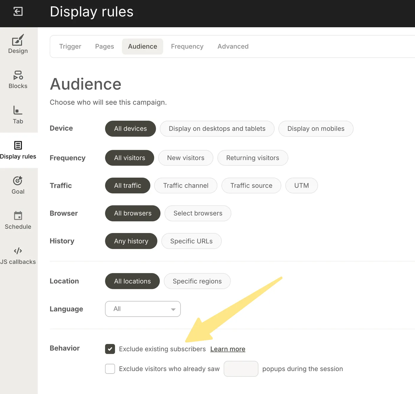The image size is (415, 394).
Task: Click the exit editor icon in header
Action: pyautogui.click(x=18, y=12)
